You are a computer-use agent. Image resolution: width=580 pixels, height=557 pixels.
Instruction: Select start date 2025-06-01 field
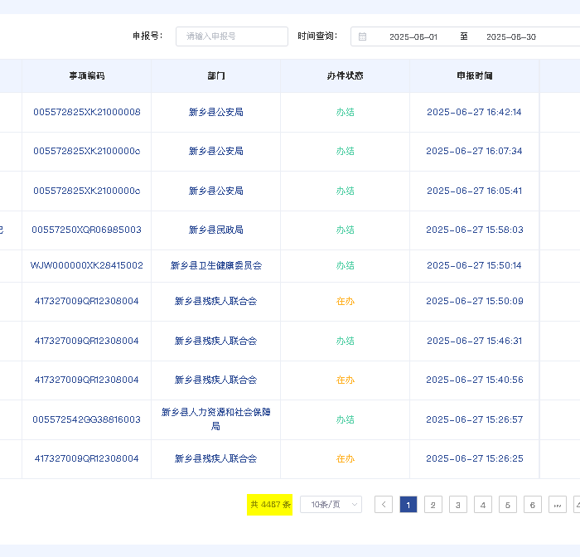[413, 36]
